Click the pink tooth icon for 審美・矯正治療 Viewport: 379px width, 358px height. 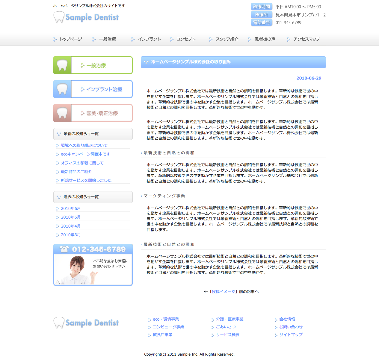62,113
